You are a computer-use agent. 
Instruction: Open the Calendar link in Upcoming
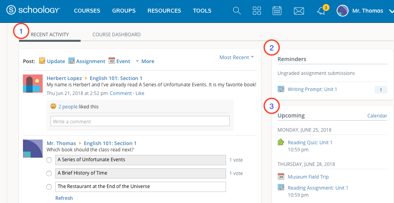click(377, 115)
